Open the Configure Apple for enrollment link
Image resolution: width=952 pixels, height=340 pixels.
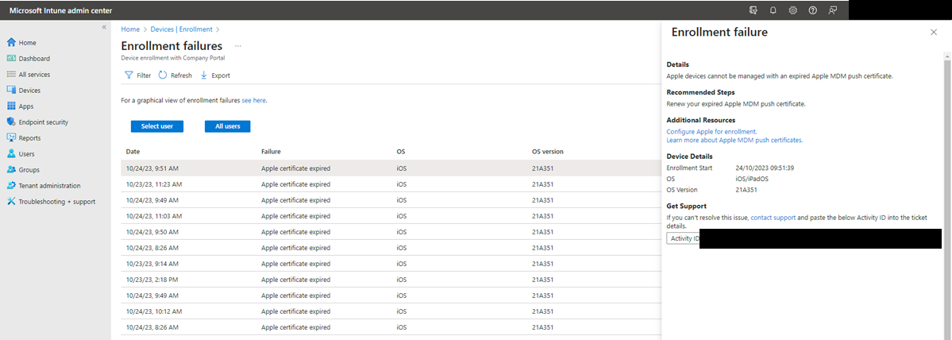tap(711, 131)
